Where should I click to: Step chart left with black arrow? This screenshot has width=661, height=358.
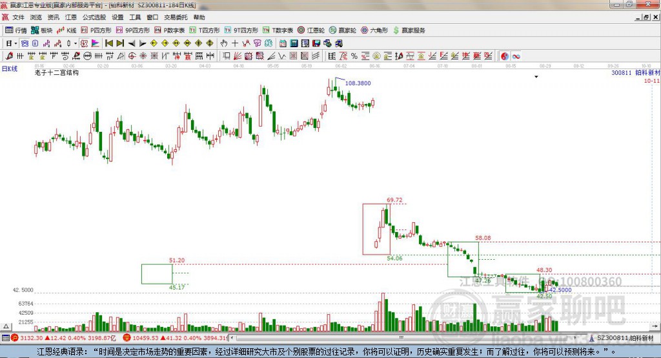(132, 43)
